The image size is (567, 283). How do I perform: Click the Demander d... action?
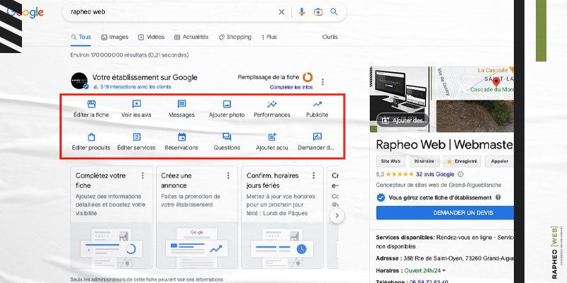[x=316, y=142]
